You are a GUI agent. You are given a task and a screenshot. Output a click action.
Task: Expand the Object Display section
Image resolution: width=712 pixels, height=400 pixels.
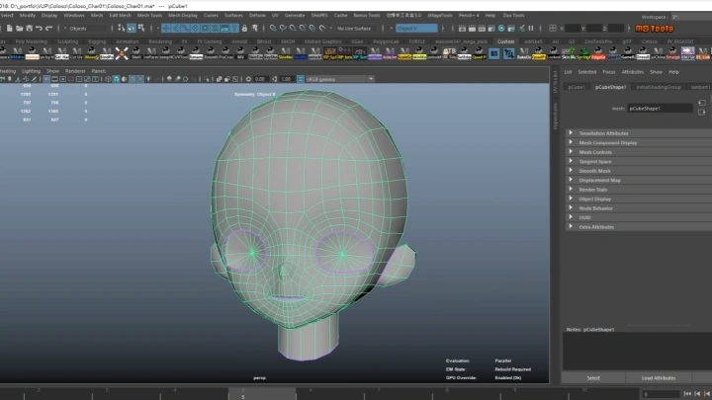[638, 199]
